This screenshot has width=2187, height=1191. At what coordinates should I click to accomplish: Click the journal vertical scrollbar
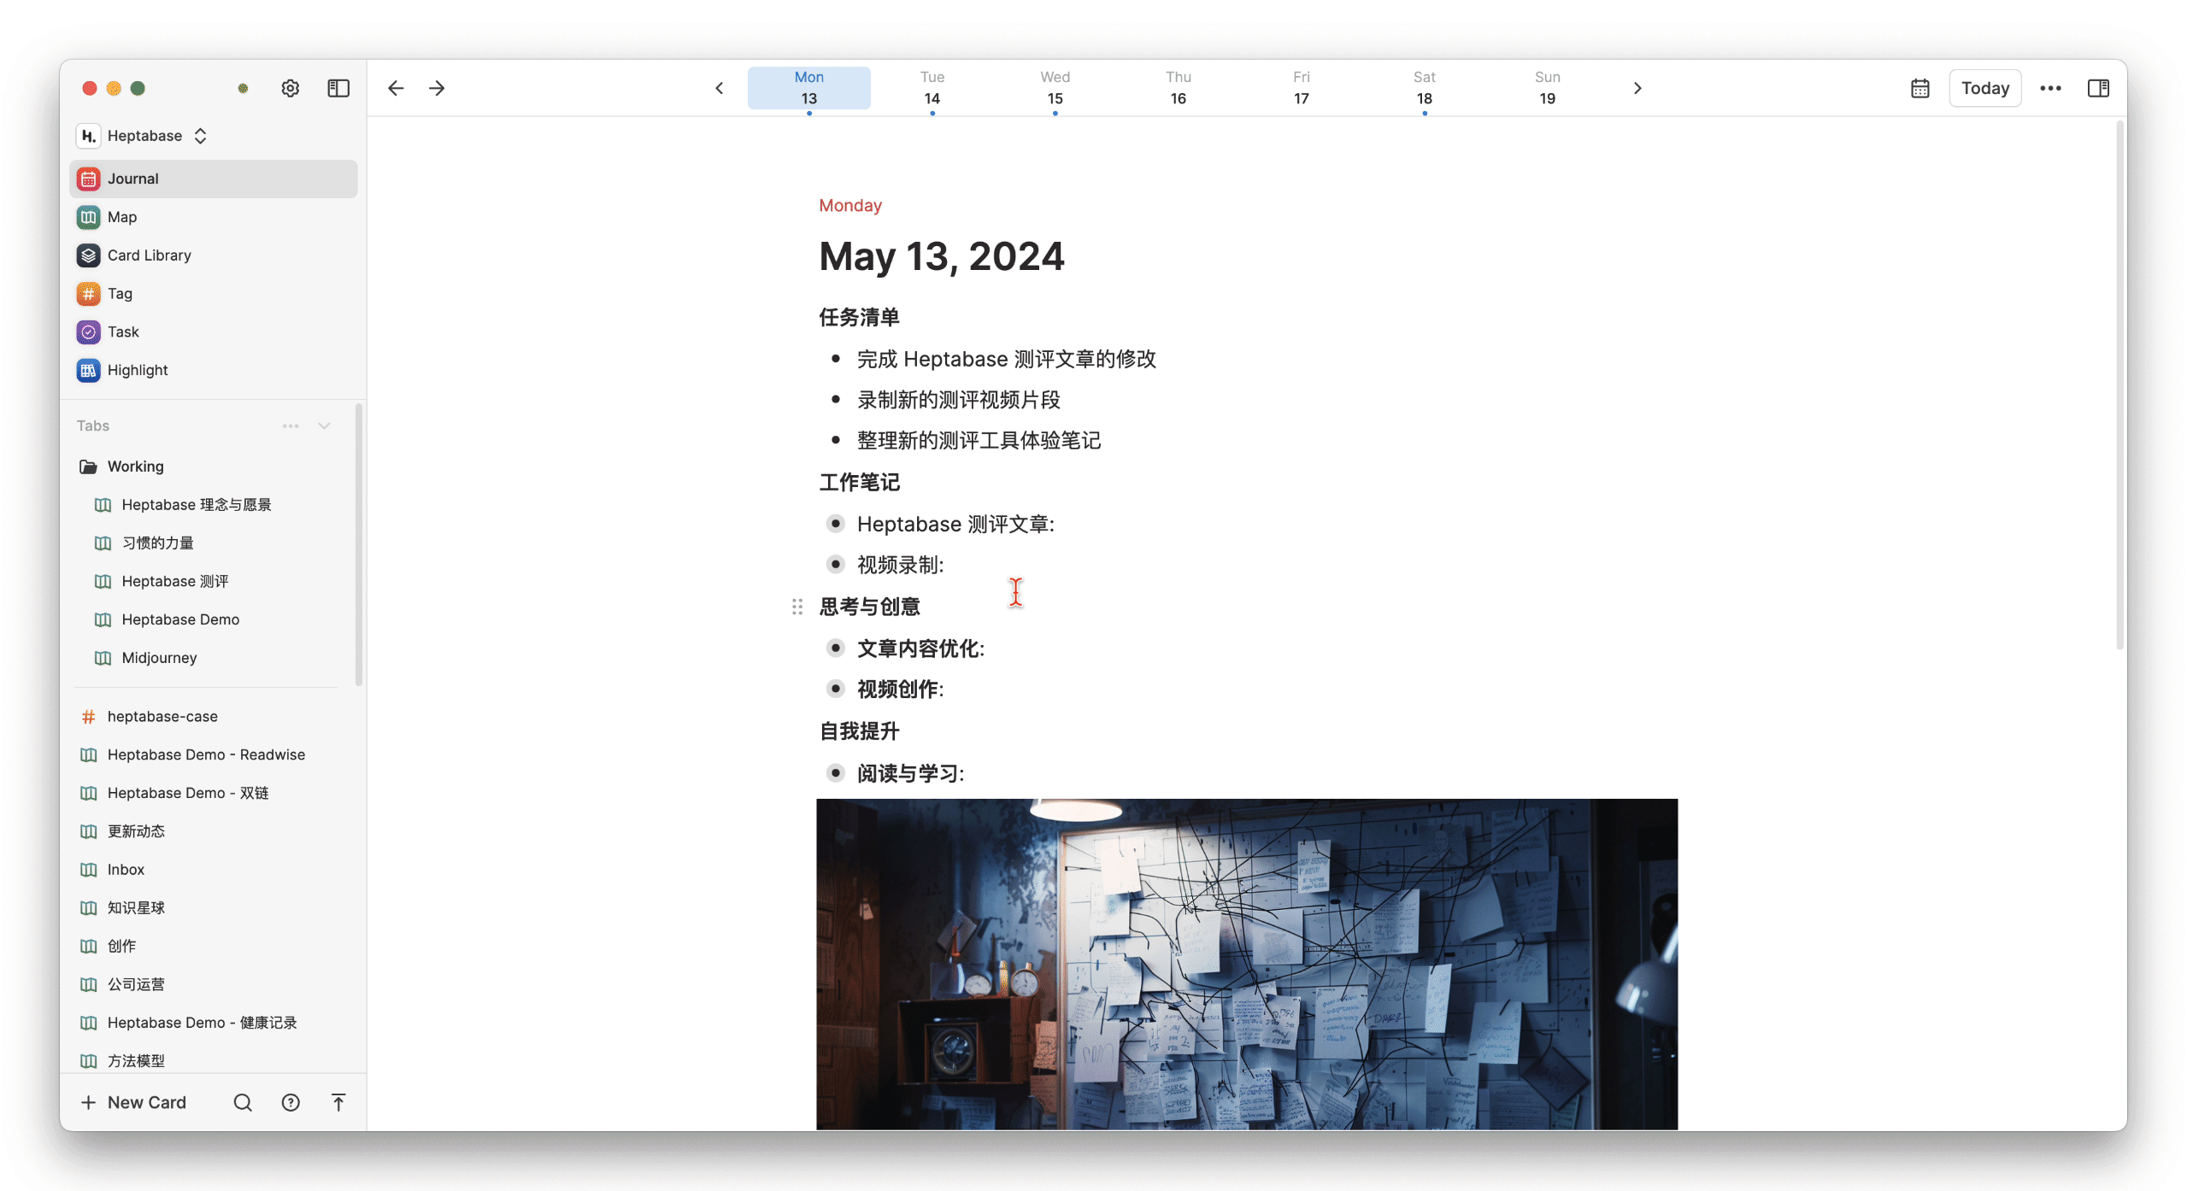coord(2119,384)
